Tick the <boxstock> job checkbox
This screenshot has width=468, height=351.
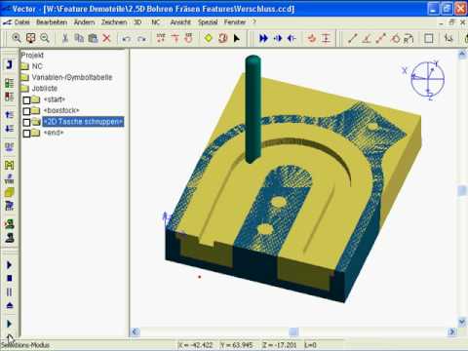(x=26, y=111)
